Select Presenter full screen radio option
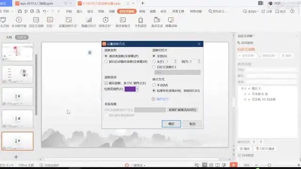Image resolution: width=301 pixels, height=169 pixels. pyautogui.click(x=106, y=56)
